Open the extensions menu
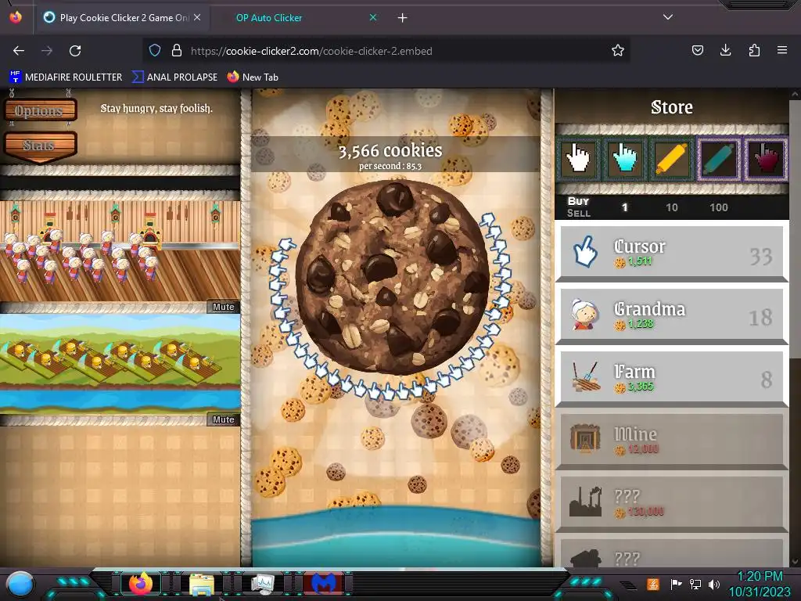Image resolution: width=801 pixels, height=601 pixels. 754,50
